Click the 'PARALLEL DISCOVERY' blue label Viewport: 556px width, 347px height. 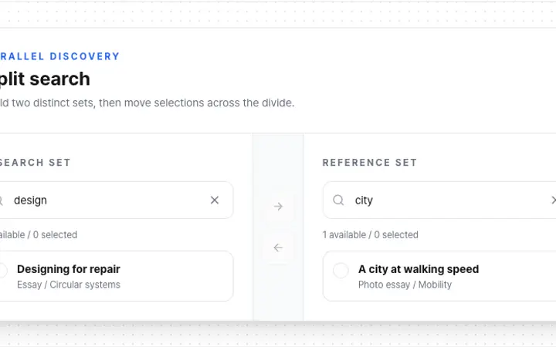59,56
